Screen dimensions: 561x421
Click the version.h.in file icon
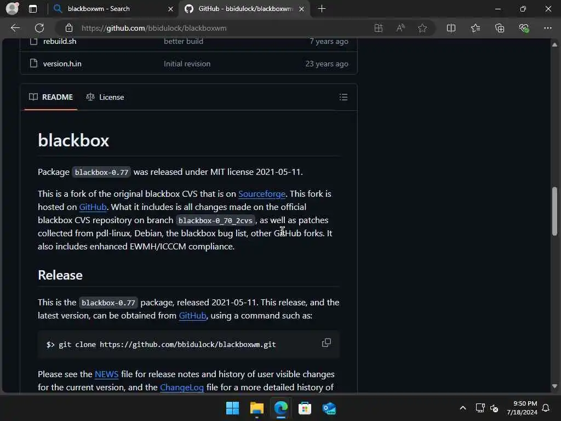click(x=33, y=64)
